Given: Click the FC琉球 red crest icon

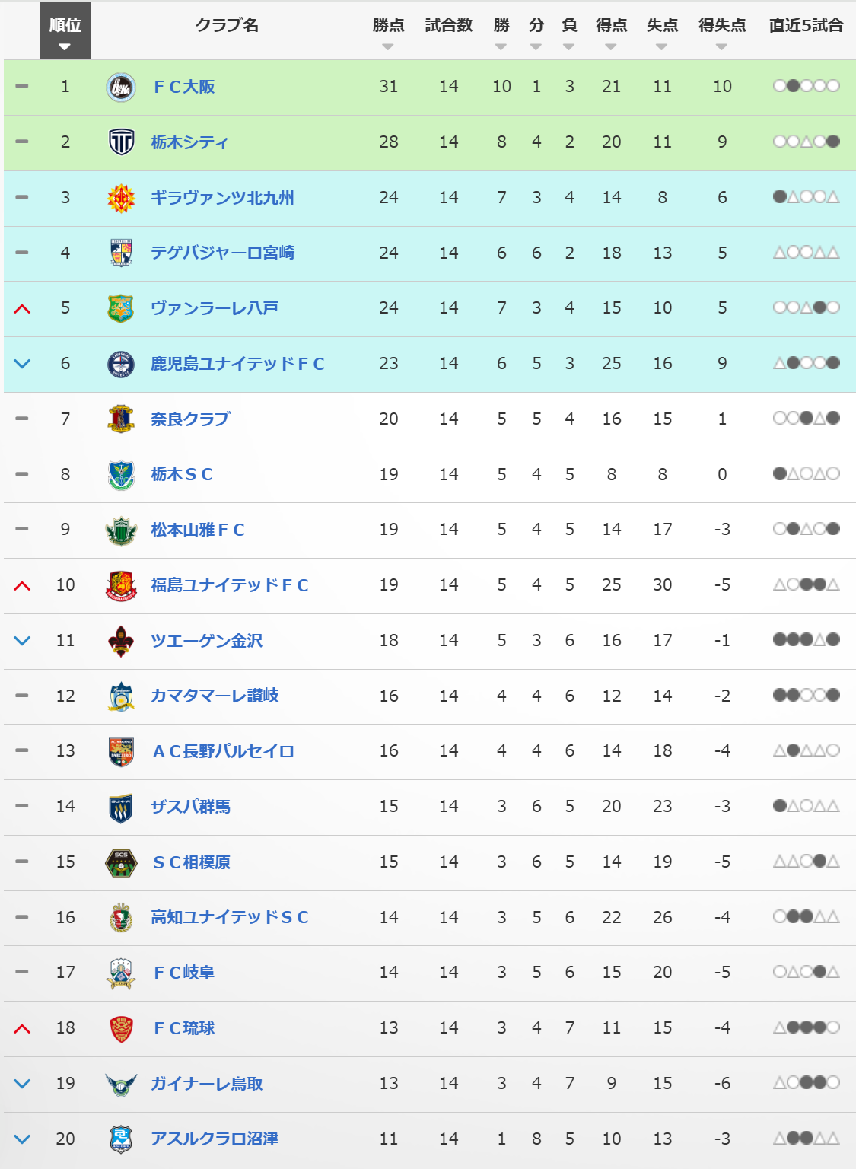Looking at the screenshot, I should tap(121, 1028).
